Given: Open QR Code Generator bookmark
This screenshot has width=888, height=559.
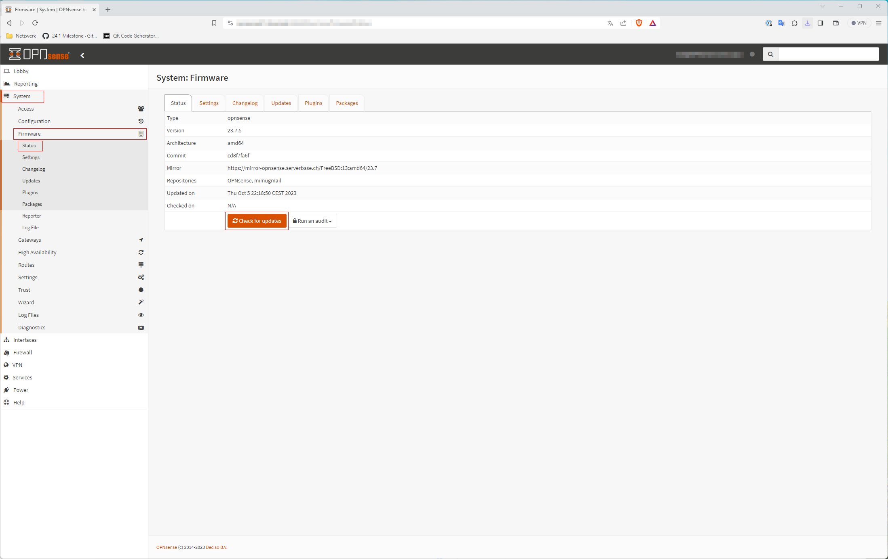Looking at the screenshot, I should point(131,36).
